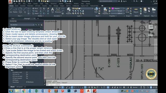Image resolution: width=166 pixels, height=93 pixels.
Task: Click the Measure tool
Action: pyautogui.click(x=136, y=10)
